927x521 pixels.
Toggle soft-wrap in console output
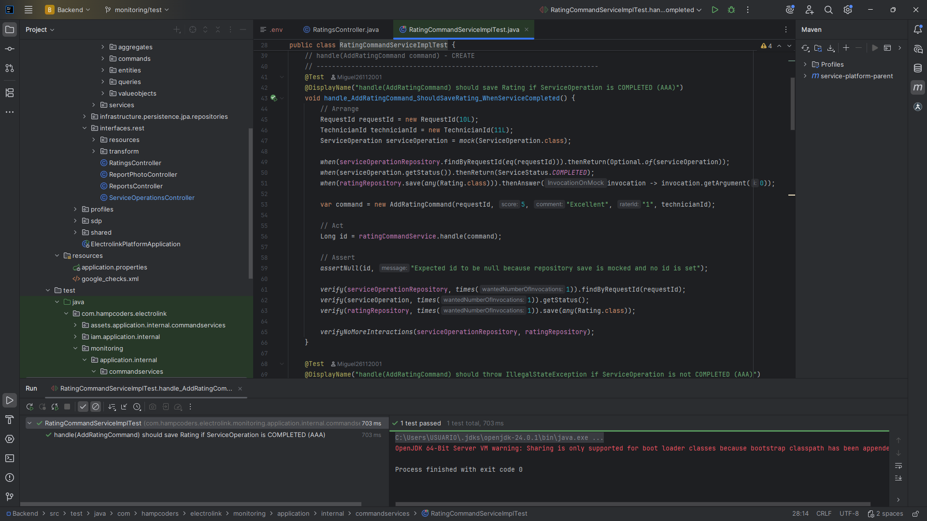pyautogui.click(x=898, y=466)
